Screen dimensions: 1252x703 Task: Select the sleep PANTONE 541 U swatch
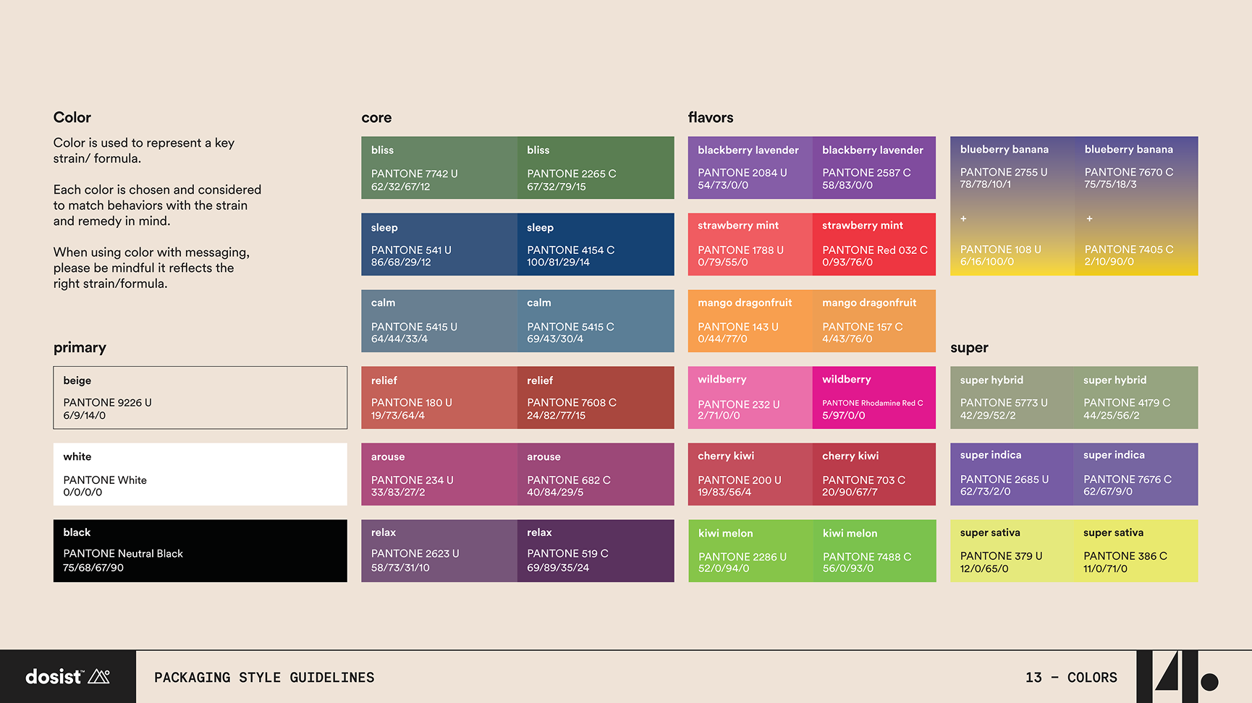pos(439,244)
